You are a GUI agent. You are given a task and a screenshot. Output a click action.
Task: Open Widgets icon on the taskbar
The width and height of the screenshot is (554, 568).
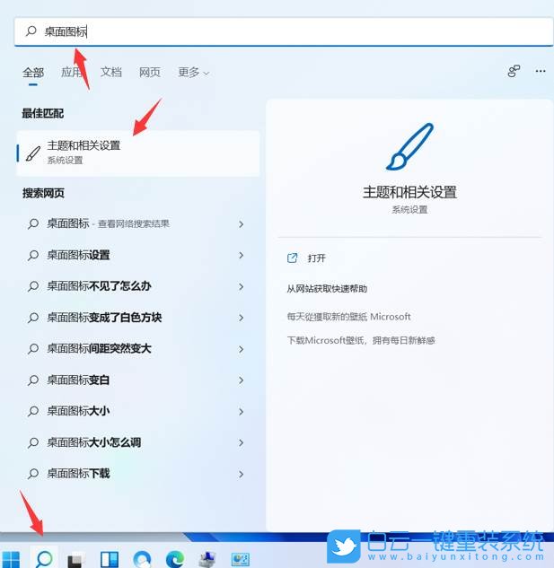(x=110, y=559)
